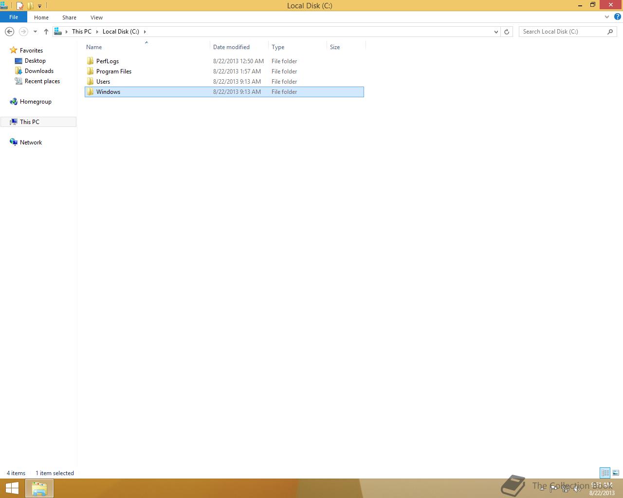The width and height of the screenshot is (623, 498).
Task: Switch to Large icons view via status bar icon
Action: 616,473
